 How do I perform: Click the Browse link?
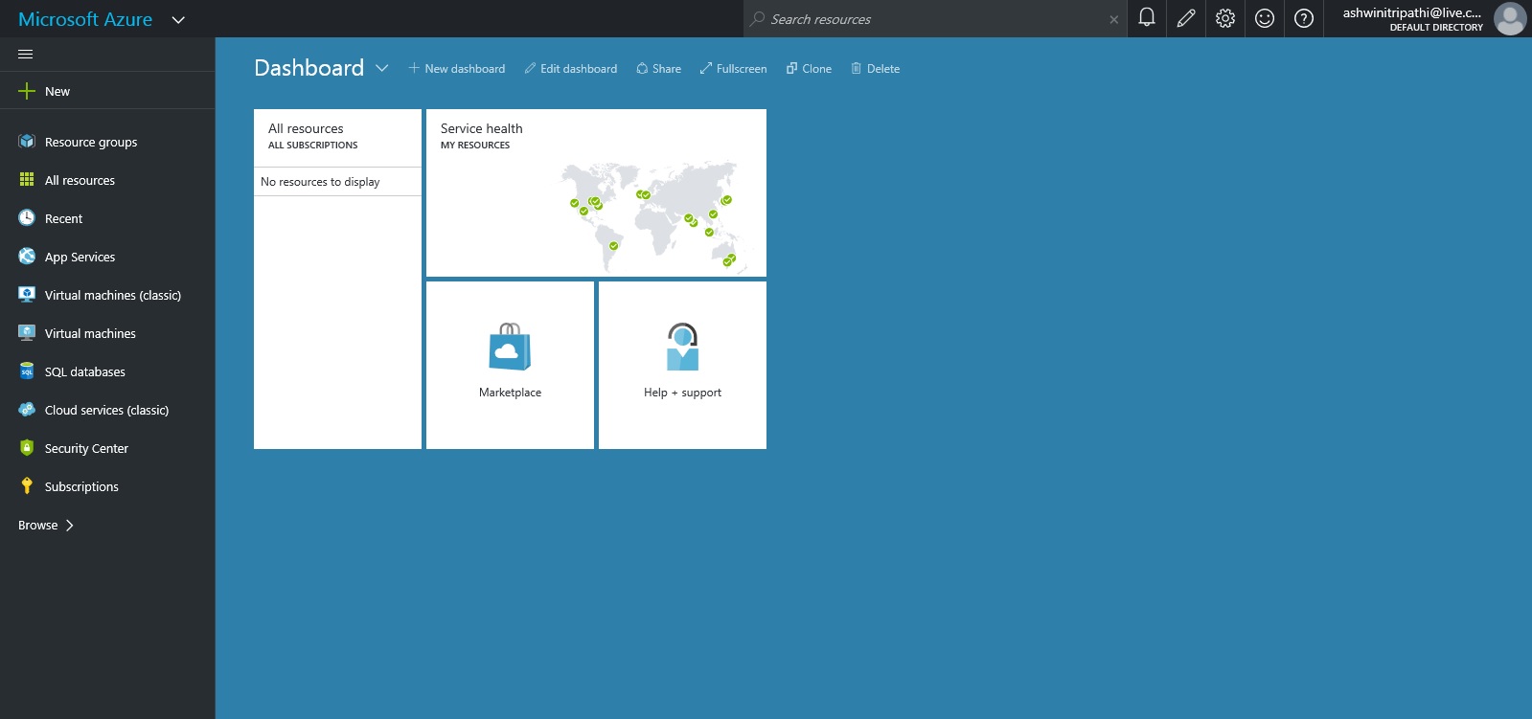38,525
